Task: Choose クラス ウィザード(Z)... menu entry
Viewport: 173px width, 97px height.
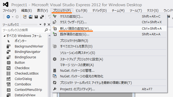Action: [x=109, y=22]
